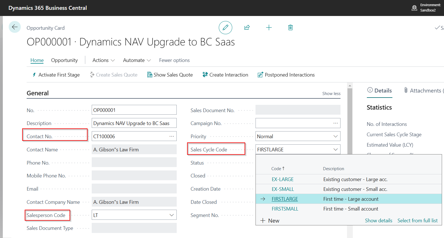Click the Contact Name field
Image resolution: width=444 pixels, height=238 pixels.
point(134,149)
